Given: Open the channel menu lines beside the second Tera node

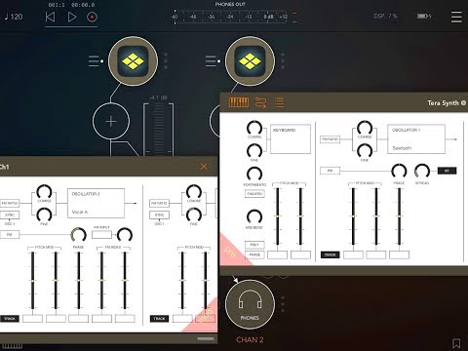Looking at the screenshot, I should pos(211,61).
